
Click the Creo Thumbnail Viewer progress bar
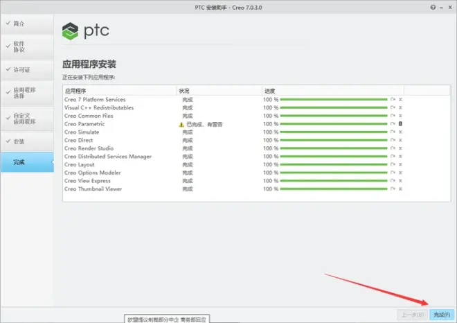tap(334, 189)
